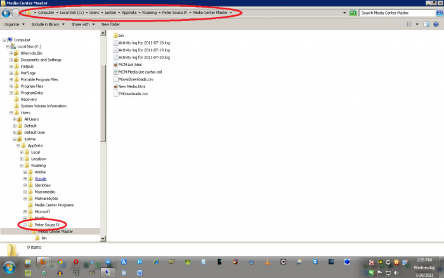Launch Google Chrome from the taskbar
Screen dimensions: 444x278
(60, 262)
